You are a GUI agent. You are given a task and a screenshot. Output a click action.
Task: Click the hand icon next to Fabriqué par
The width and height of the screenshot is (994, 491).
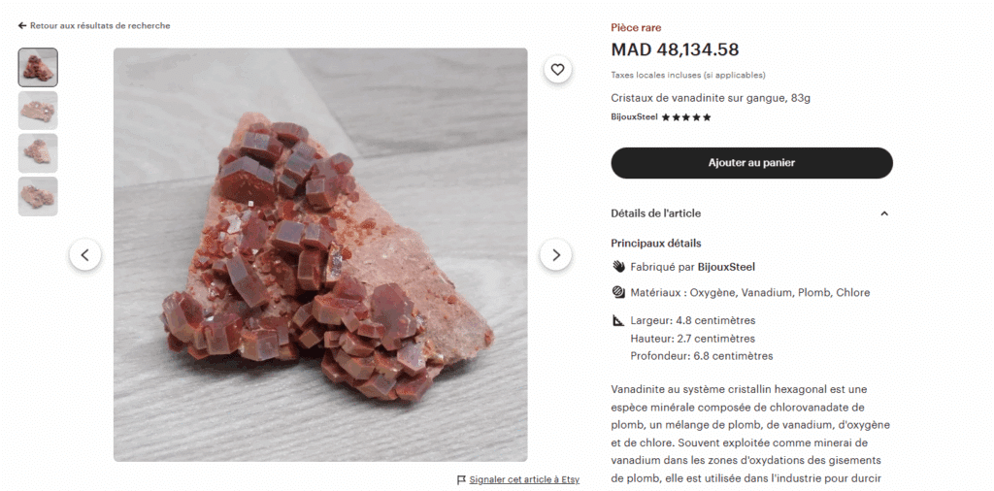[x=618, y=267]
